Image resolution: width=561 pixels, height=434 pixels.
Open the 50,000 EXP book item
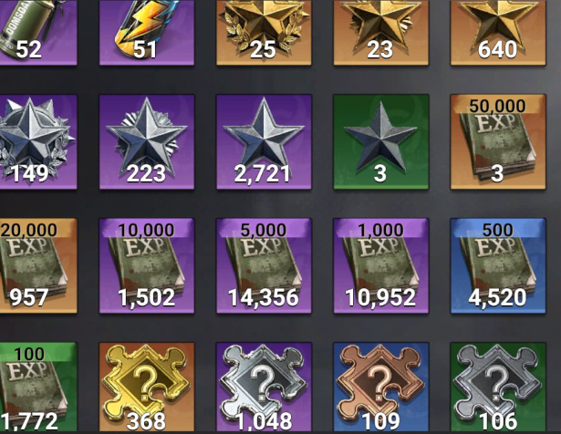point(498,141)
